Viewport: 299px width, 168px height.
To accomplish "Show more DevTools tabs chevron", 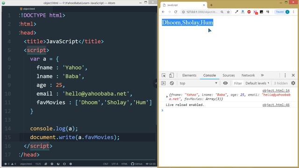I will tap(262, 75).
